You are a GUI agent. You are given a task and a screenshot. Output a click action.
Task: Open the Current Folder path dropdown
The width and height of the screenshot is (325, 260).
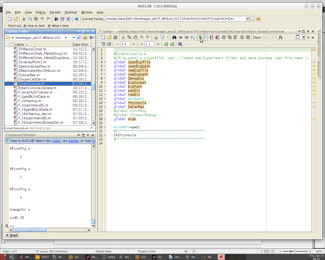click(248, 19)
